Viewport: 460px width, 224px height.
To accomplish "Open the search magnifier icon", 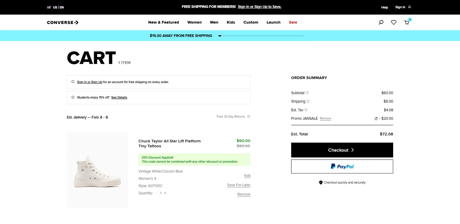I will click(x=381, y=22).
